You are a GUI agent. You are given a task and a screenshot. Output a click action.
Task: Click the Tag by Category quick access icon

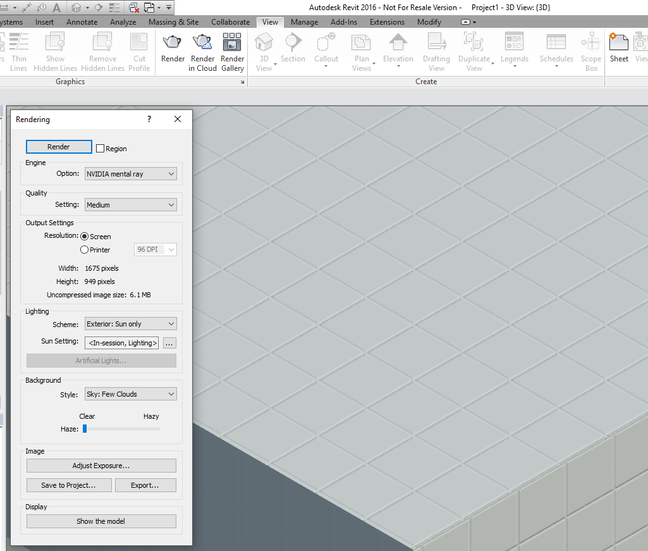42,8
